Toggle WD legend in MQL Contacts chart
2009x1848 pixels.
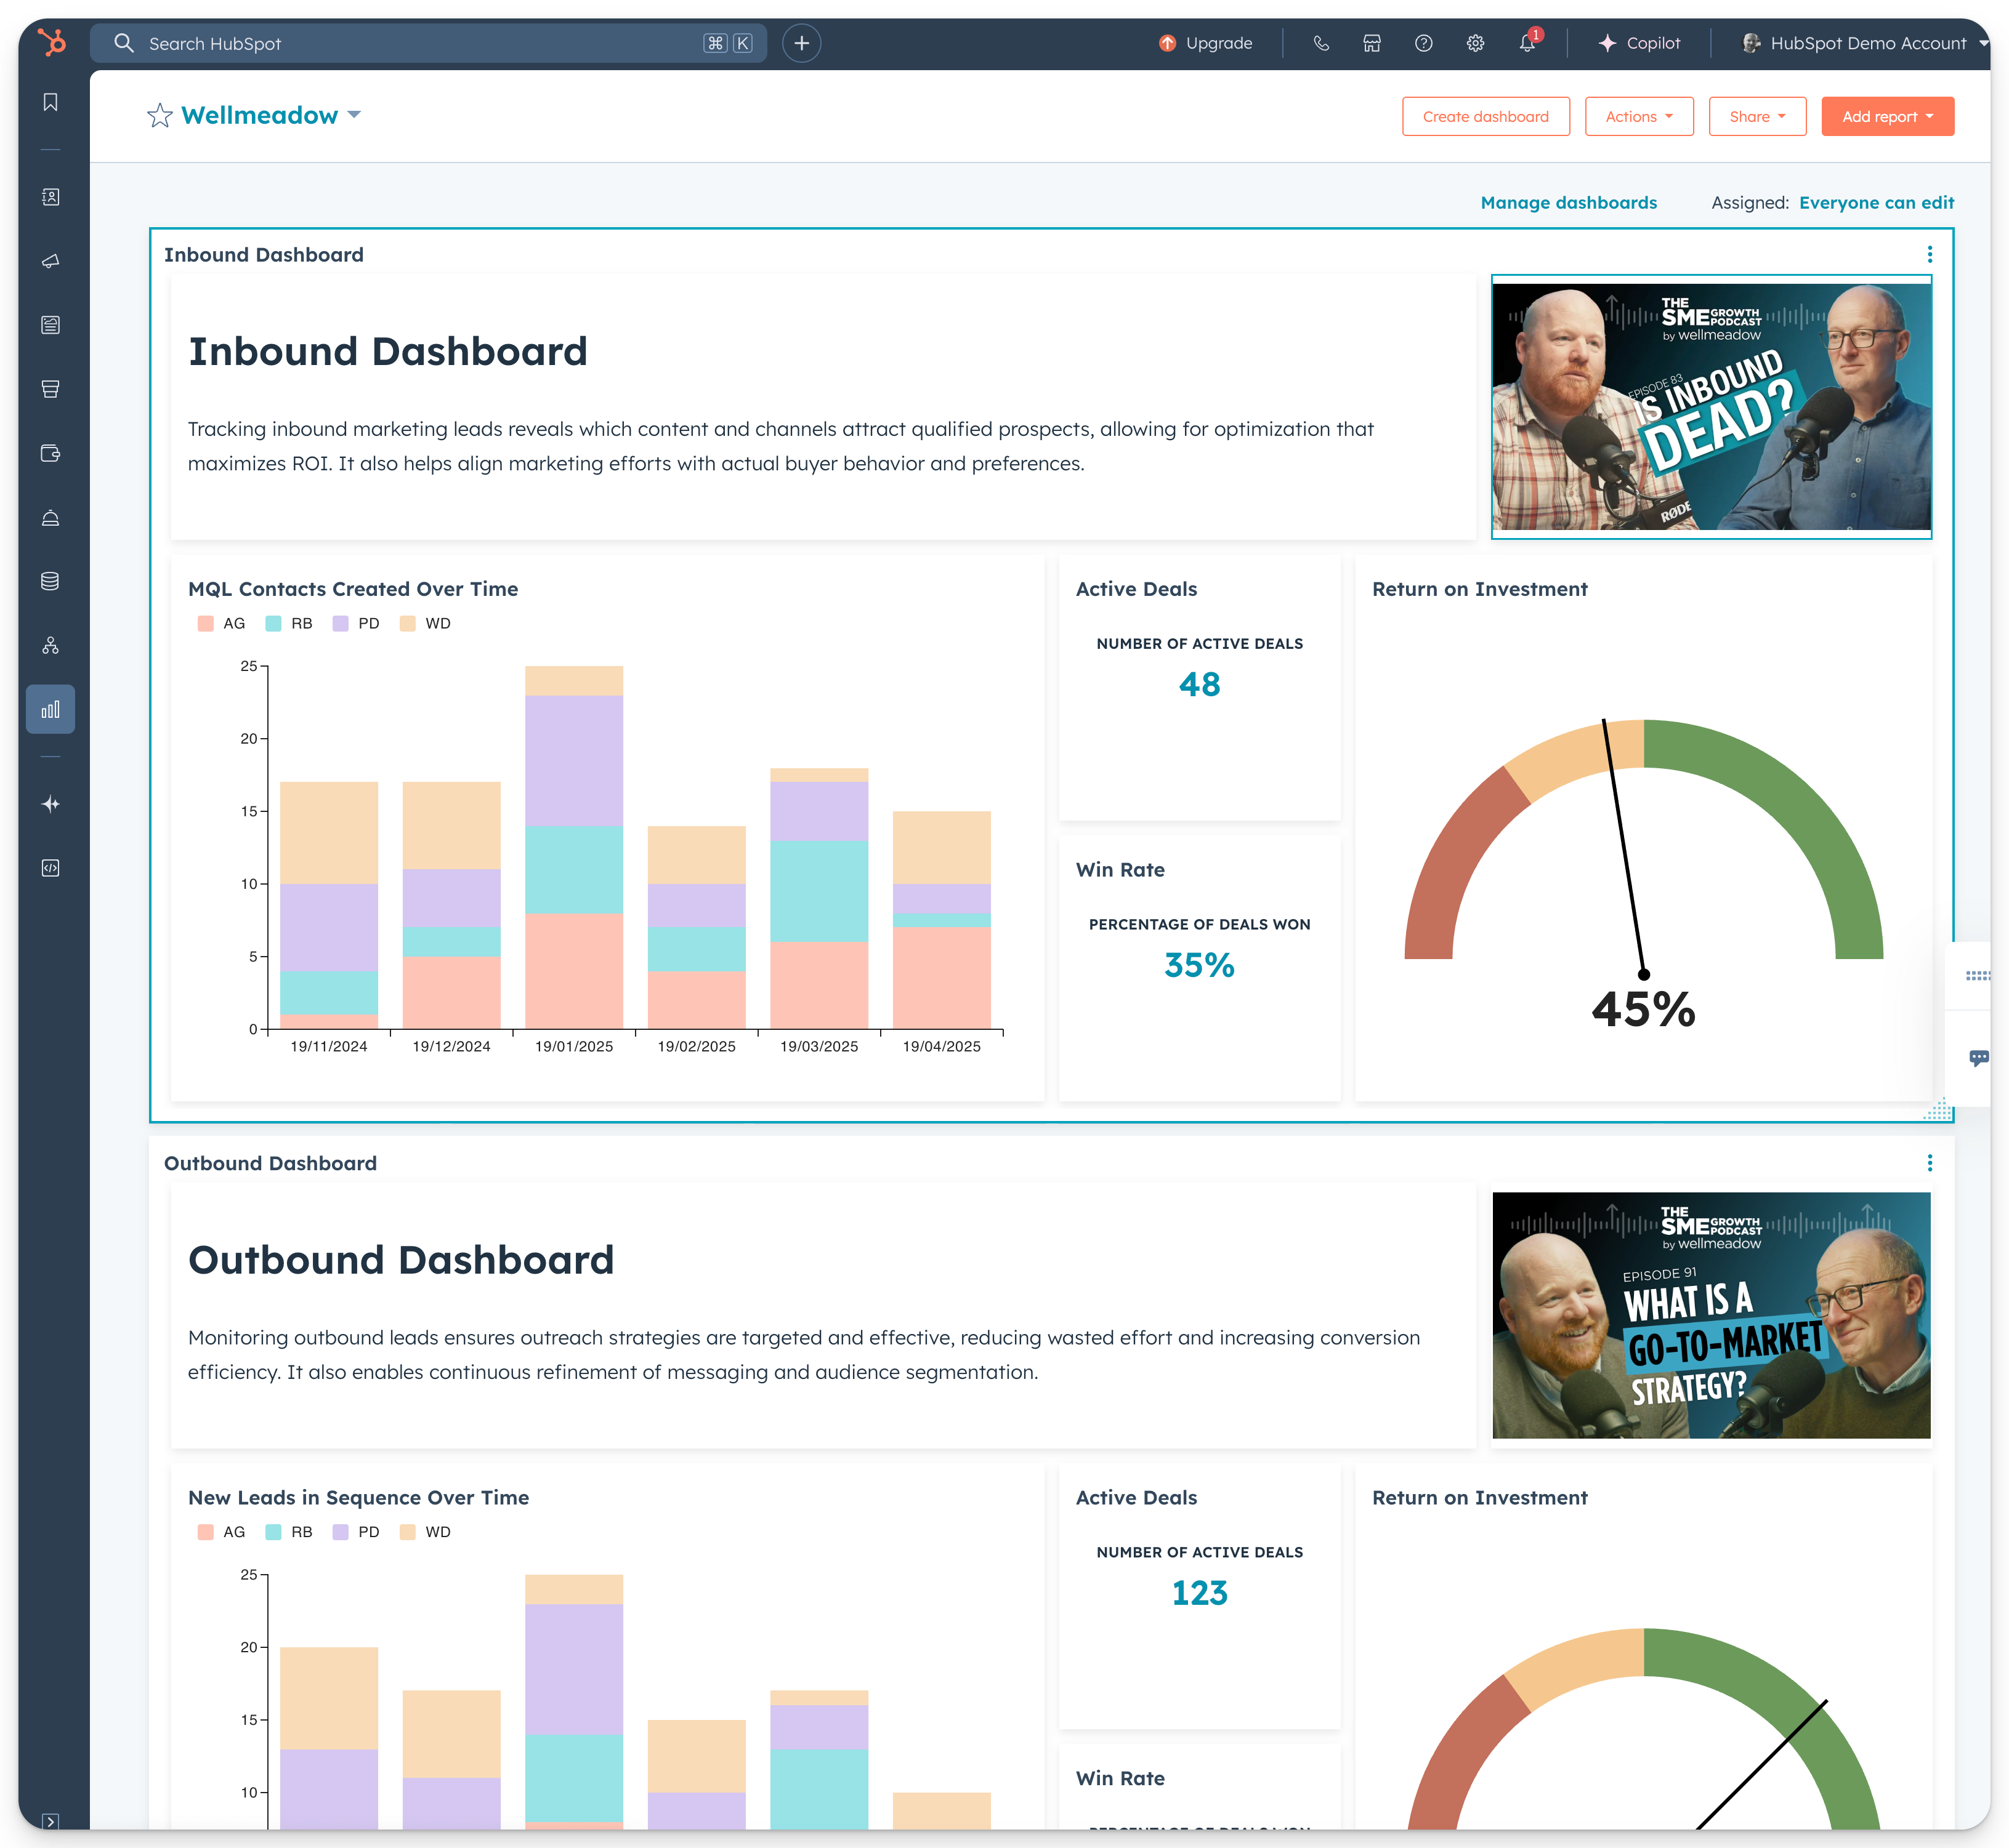[x=425, y=623]
